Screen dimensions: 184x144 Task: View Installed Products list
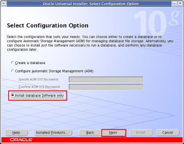pos(53,133)
